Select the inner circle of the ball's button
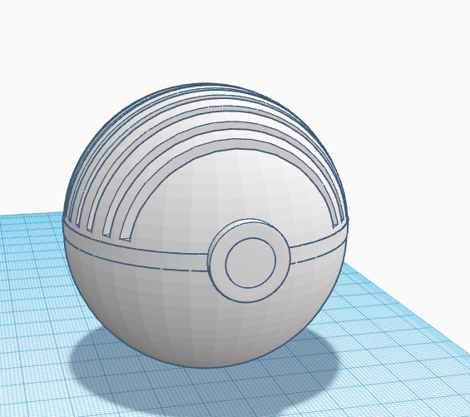 (x=250, y=263)
